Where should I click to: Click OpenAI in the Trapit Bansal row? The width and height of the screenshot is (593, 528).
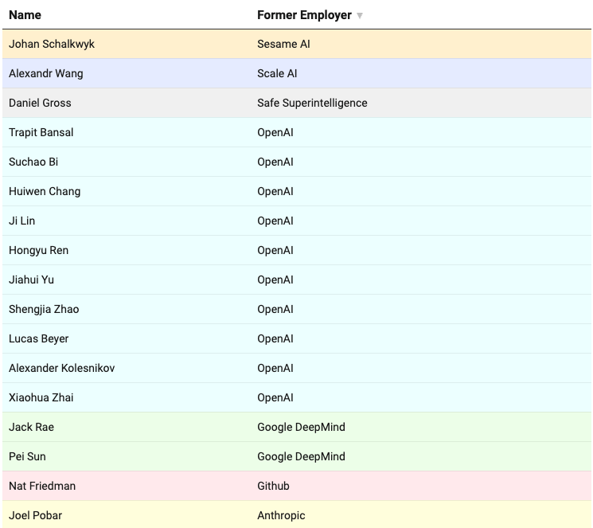pyautogui.click(x=275, y=132)
